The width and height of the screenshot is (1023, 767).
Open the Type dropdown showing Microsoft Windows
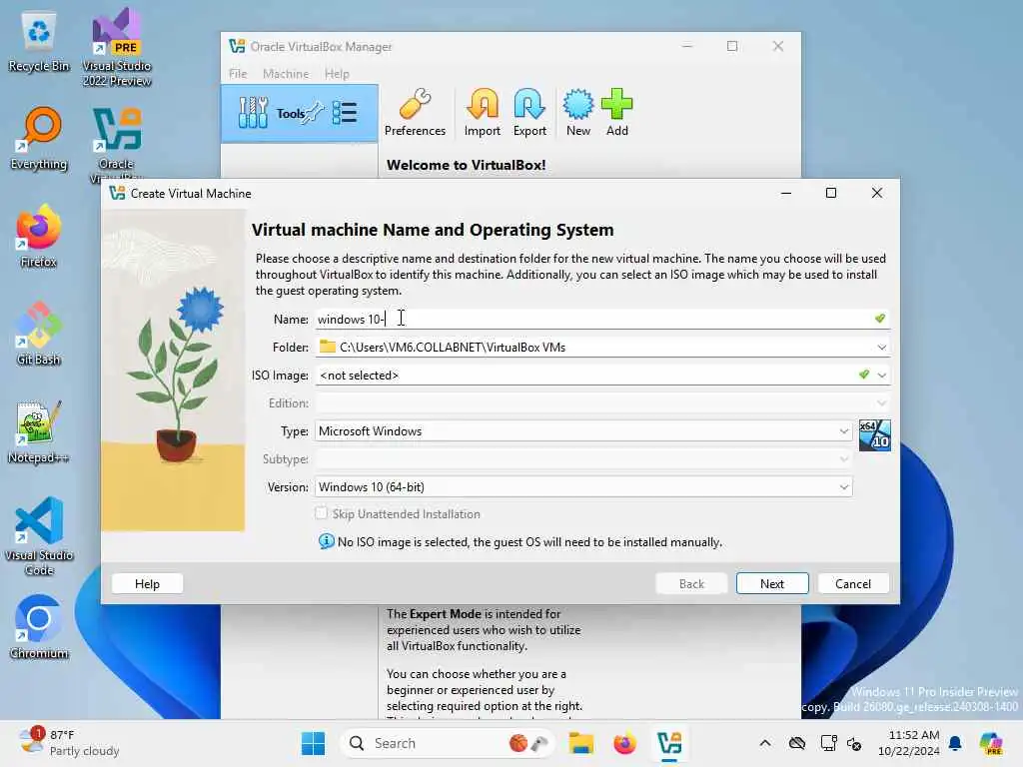pyautogui.click(x=583, y=431)
